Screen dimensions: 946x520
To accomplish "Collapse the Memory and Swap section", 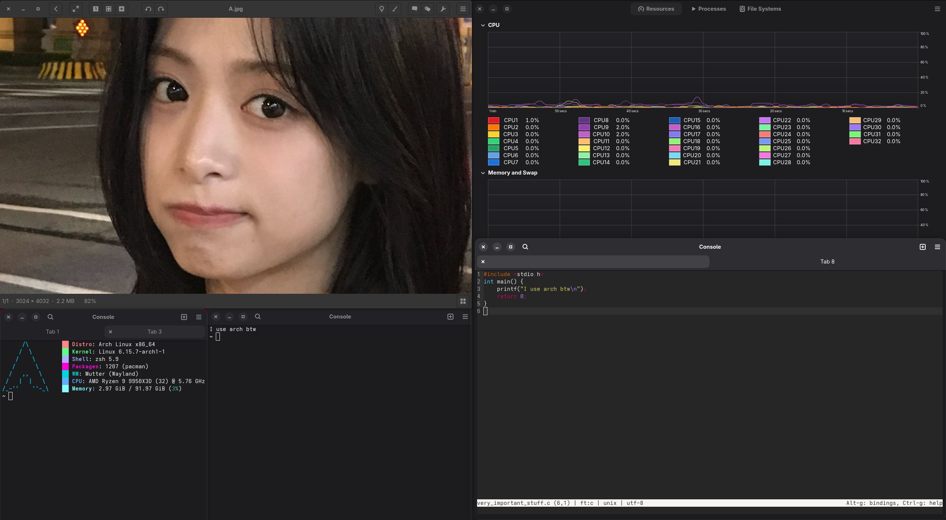I will click(x=483, y=173).
